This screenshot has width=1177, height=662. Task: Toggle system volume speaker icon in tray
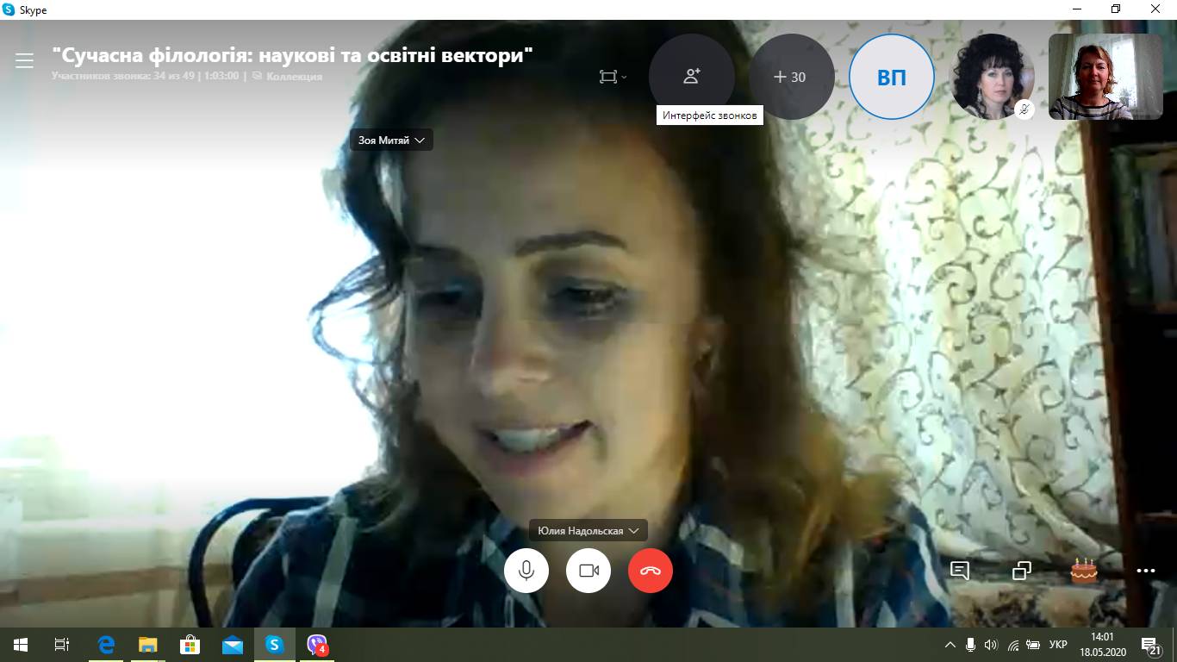991,645
